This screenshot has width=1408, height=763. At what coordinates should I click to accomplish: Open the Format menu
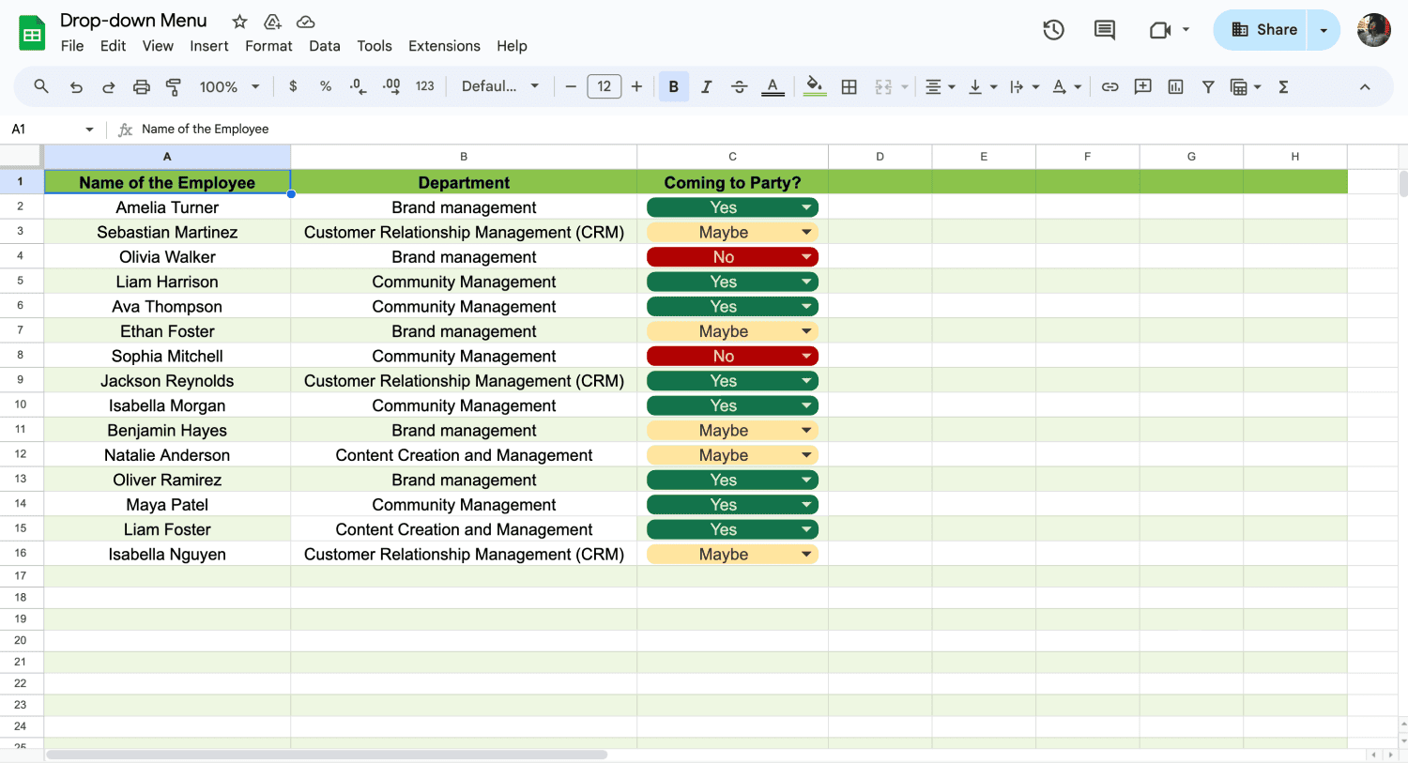coord(268,46)
